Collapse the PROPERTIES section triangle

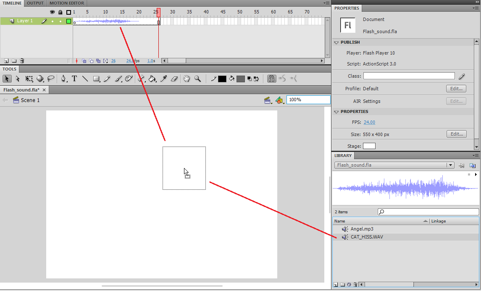(x=336, y=112)
